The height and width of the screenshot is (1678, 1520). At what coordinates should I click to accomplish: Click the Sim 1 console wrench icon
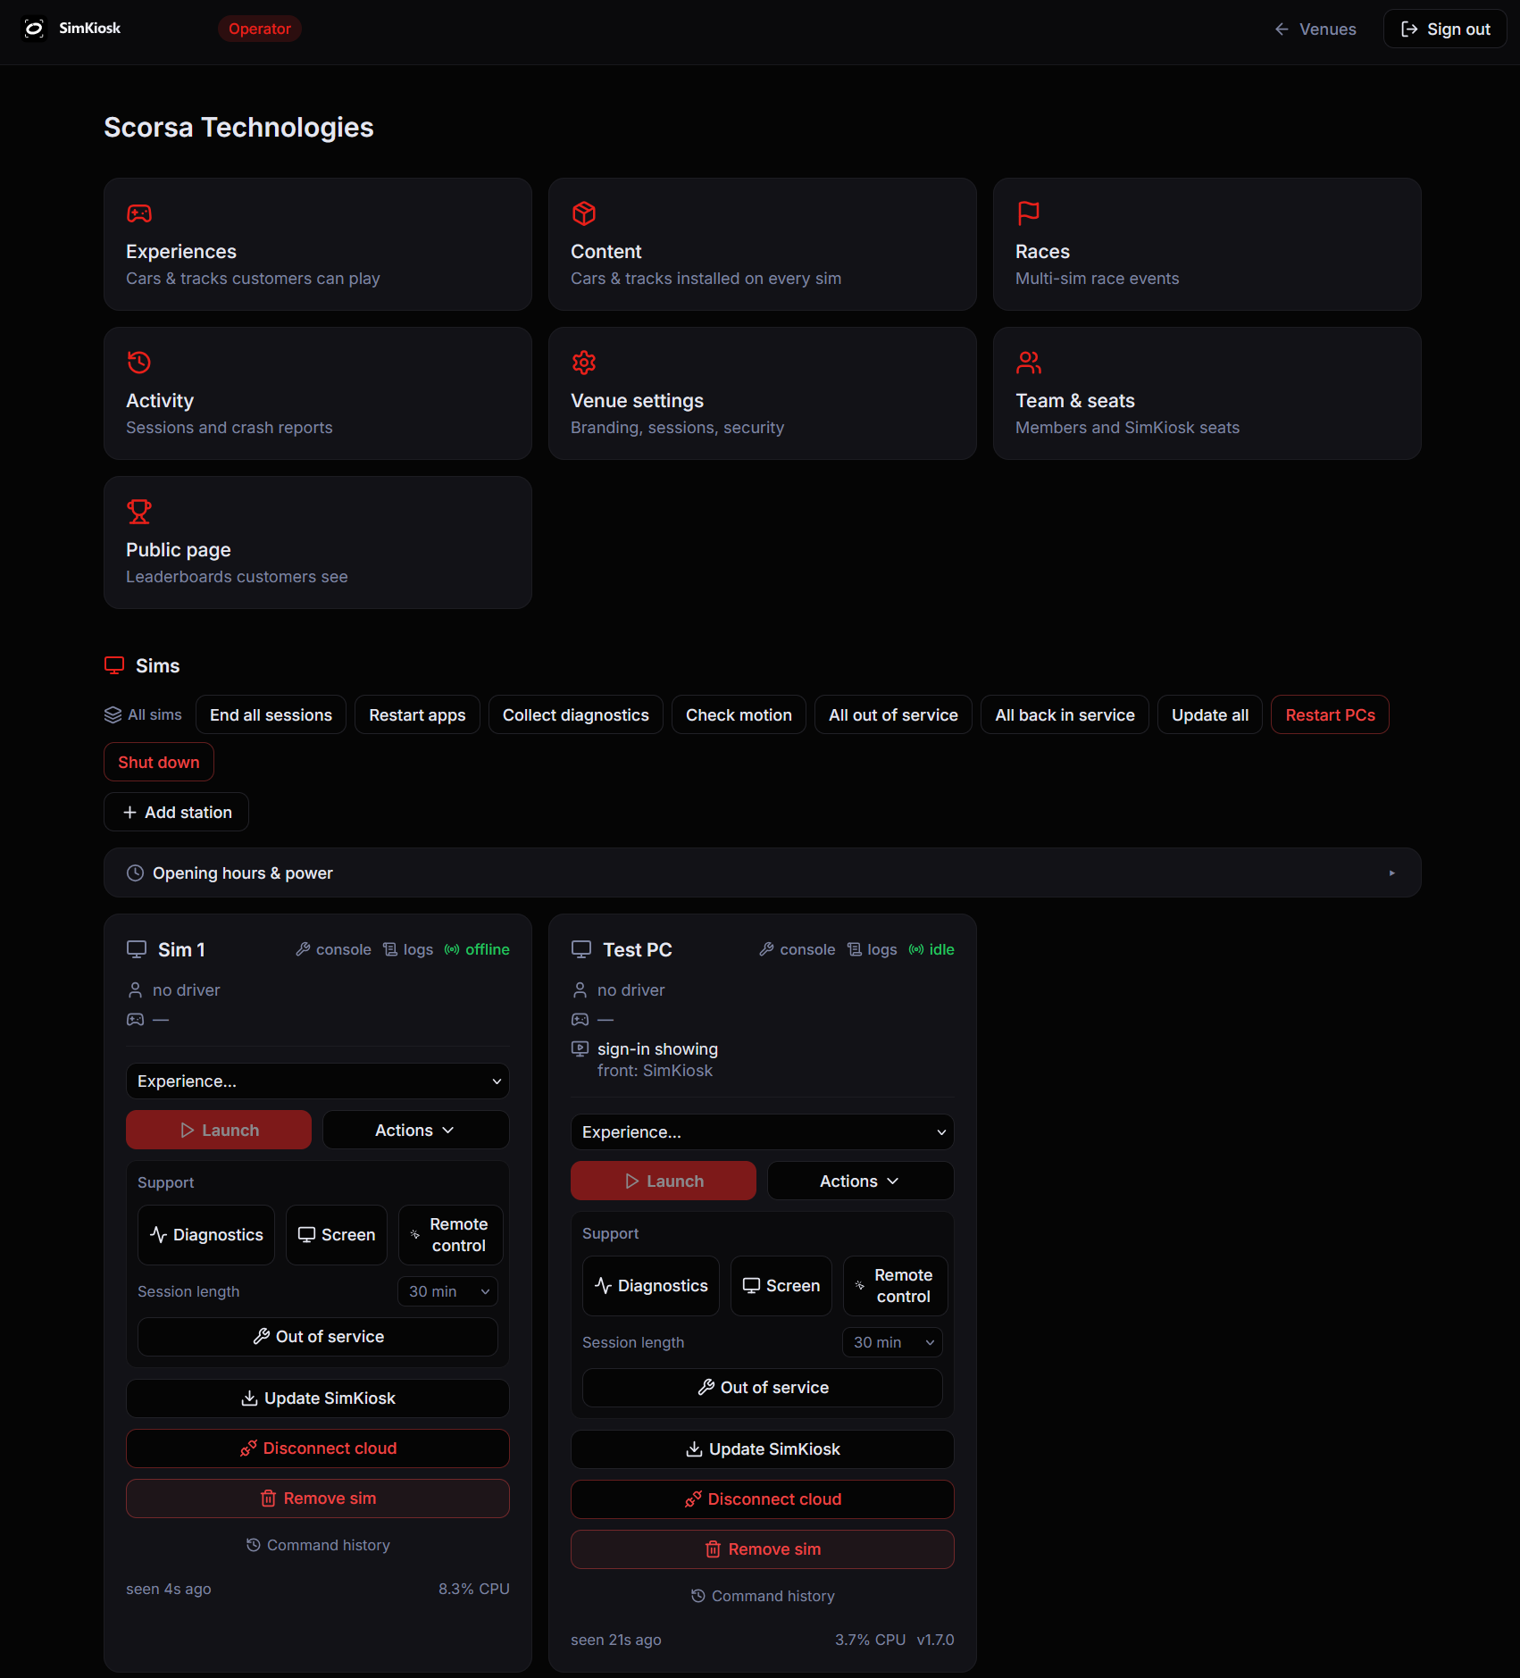coord(303,949)
